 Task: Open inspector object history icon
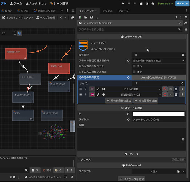pyautogui.click(x=186, y=17)
